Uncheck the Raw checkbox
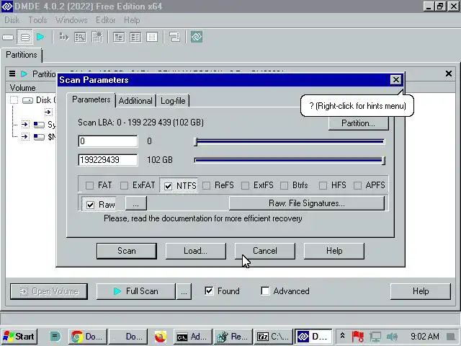The height and width of the screenshot is (346, 461). pos(90,205)
